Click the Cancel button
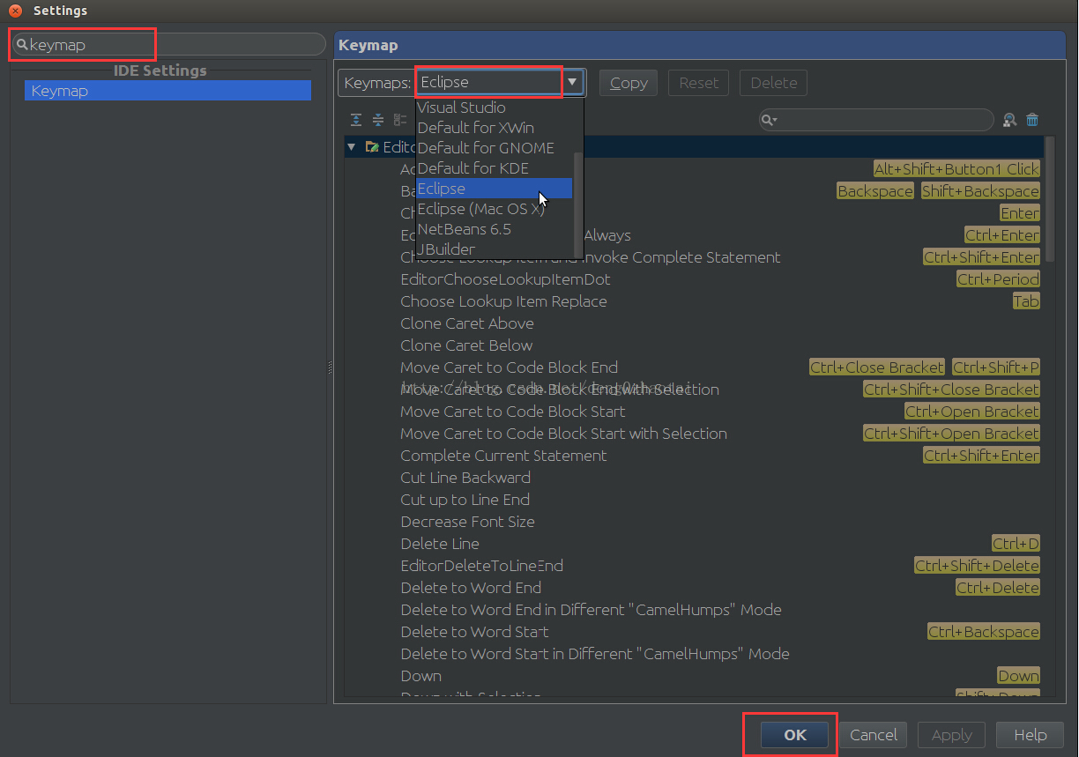 click(874, 735)
